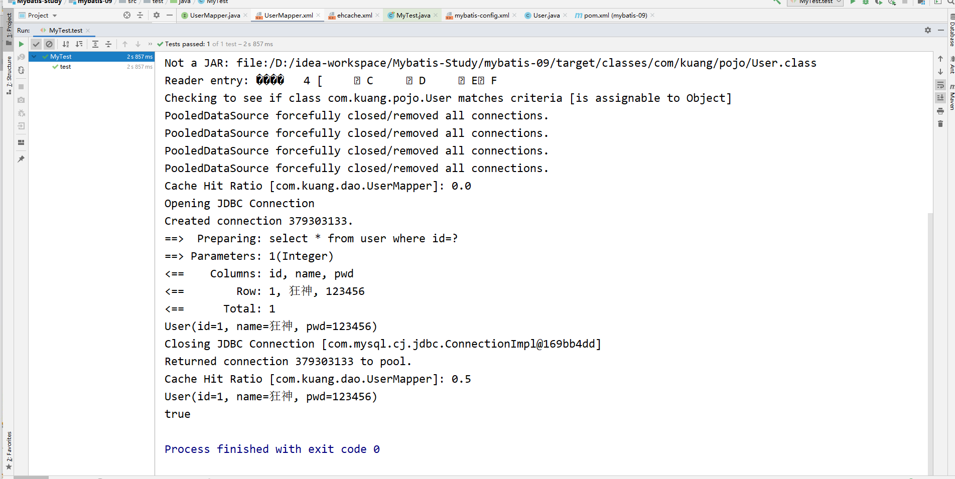Close the User.java tab
The image size is (955, 479).
point(565,16)
